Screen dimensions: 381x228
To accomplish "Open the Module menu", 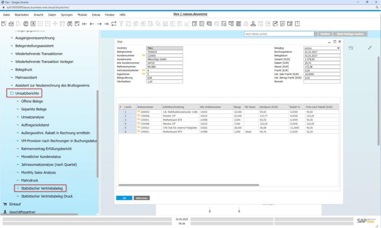I will (x=82, y=14).
